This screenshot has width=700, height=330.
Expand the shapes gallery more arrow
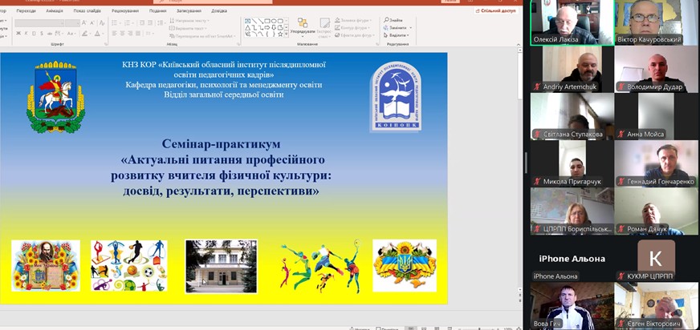tap(286, 35)
